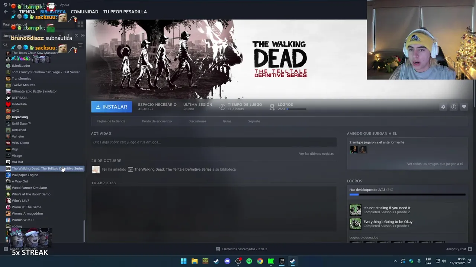This screenshot has width=476, height=267.
Task: Select Undertale in game list
Action: pyautogui.click(x=19, y=104)
